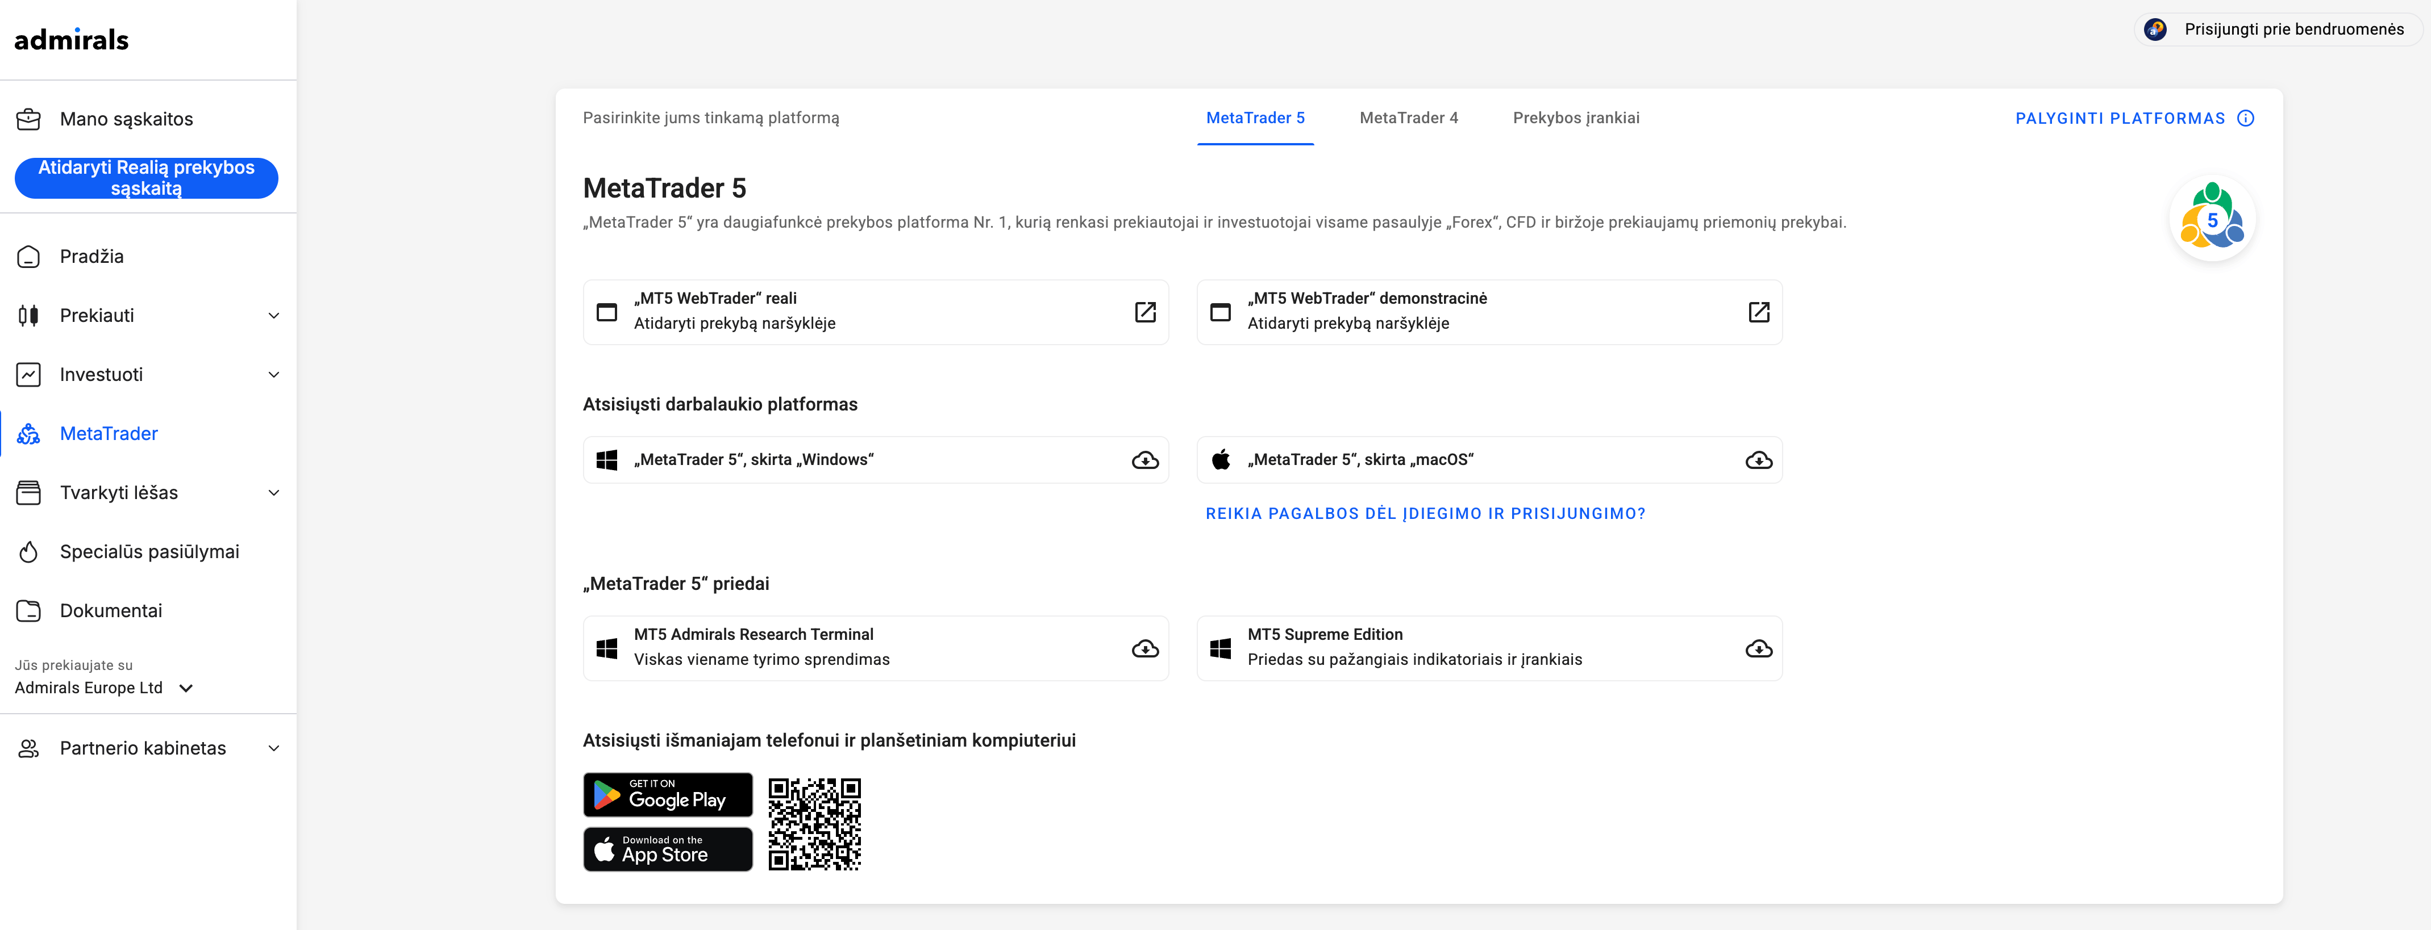
Task: Click browser window icon on WebTrader demonstracinė card
Action: click(x=1220, y=312)
